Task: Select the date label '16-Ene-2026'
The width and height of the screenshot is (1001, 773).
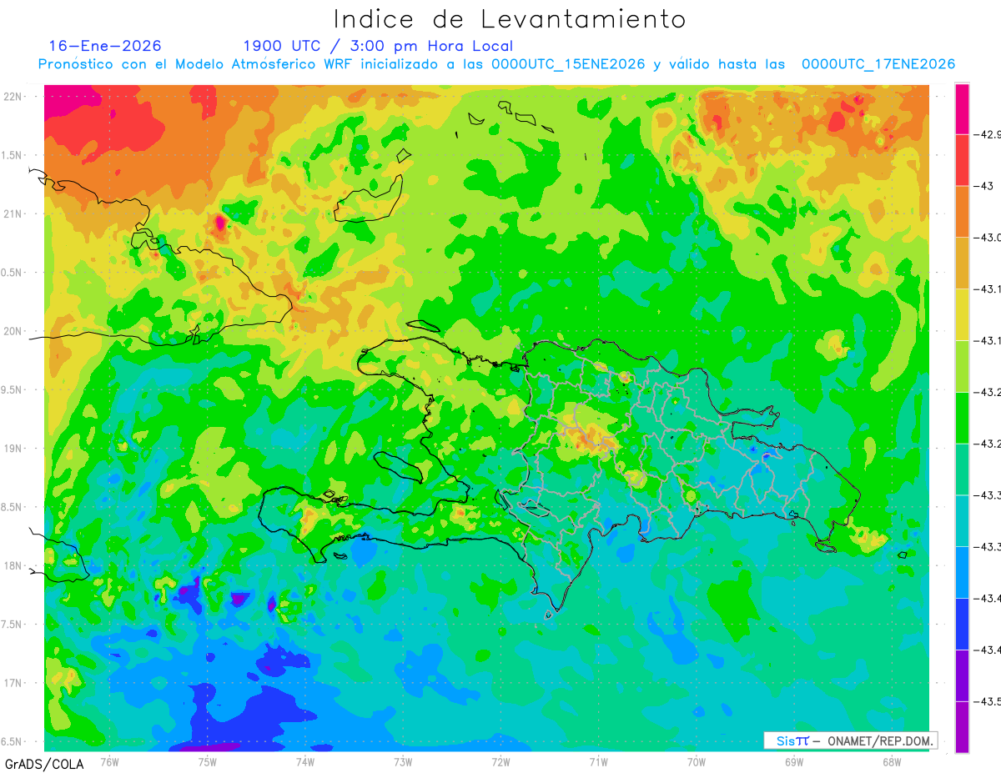Action: coord(105,46)
